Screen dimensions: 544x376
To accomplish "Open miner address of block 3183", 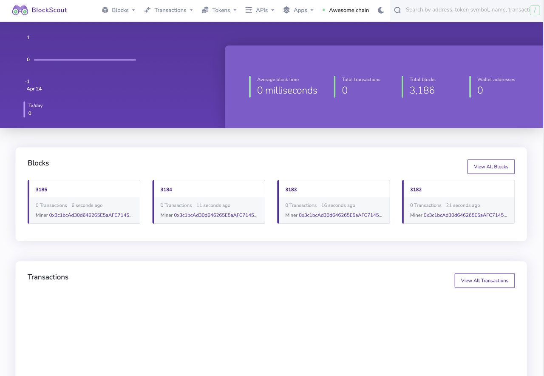I will [x=340, y=215].
